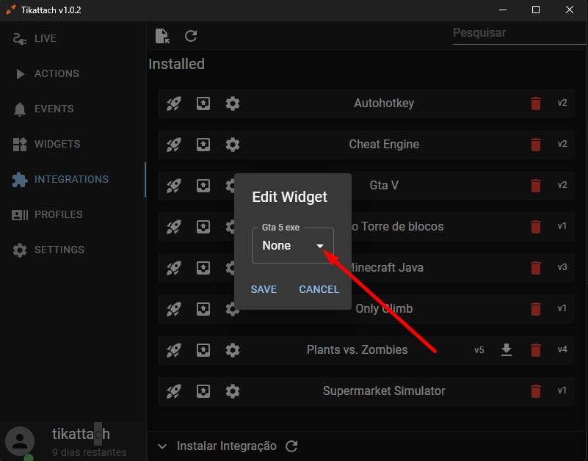The image size is (588, 461).
Task: Click the import integration file icon
Action: 162,36
